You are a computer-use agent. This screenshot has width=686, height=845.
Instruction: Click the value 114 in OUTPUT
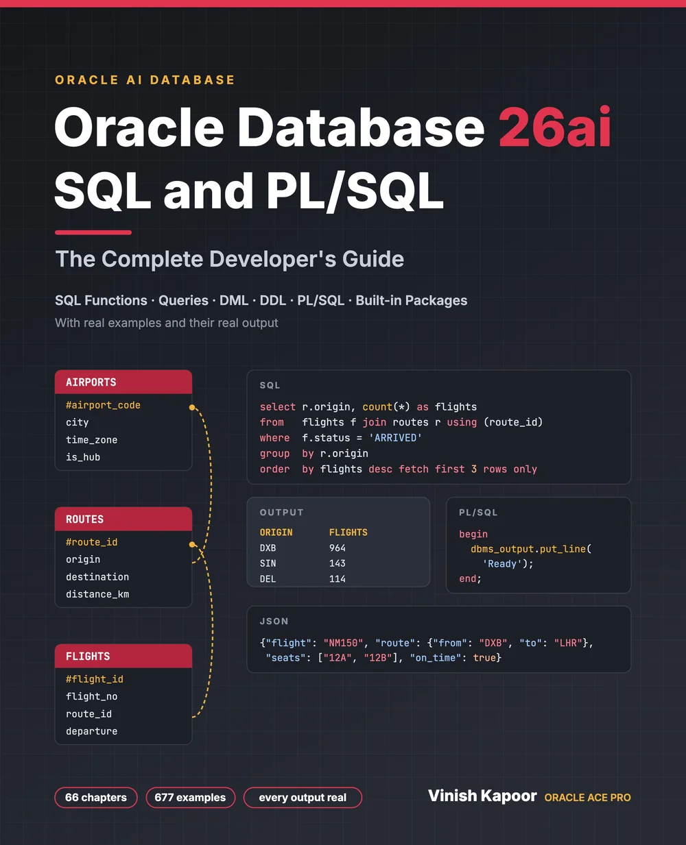(x=338, y=579)
